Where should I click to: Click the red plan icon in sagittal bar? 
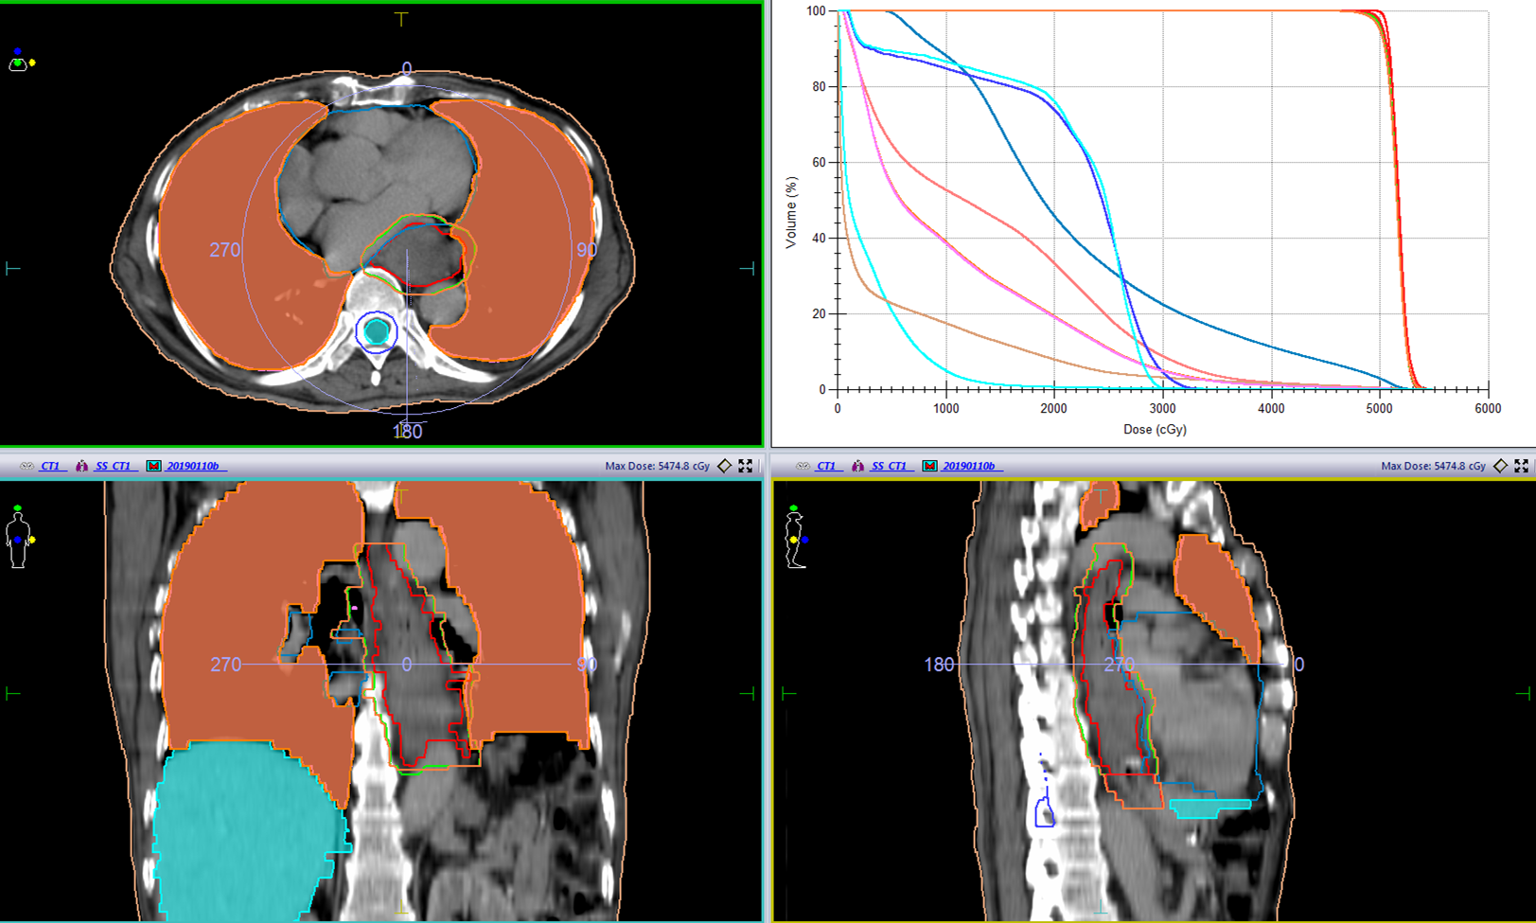pos(929,466)
